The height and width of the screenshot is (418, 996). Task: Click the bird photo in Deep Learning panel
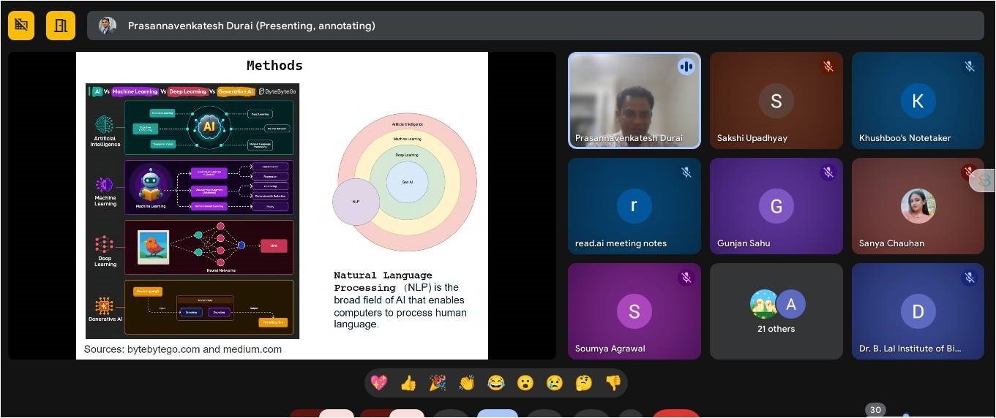coord(154,248)
